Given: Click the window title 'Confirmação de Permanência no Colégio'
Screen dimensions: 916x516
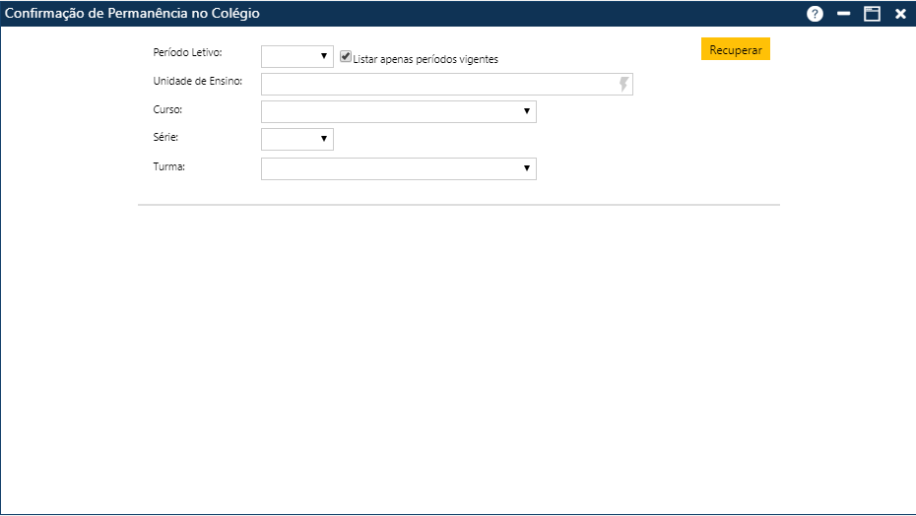Looking at the screenshot, I should coord(133,14).
